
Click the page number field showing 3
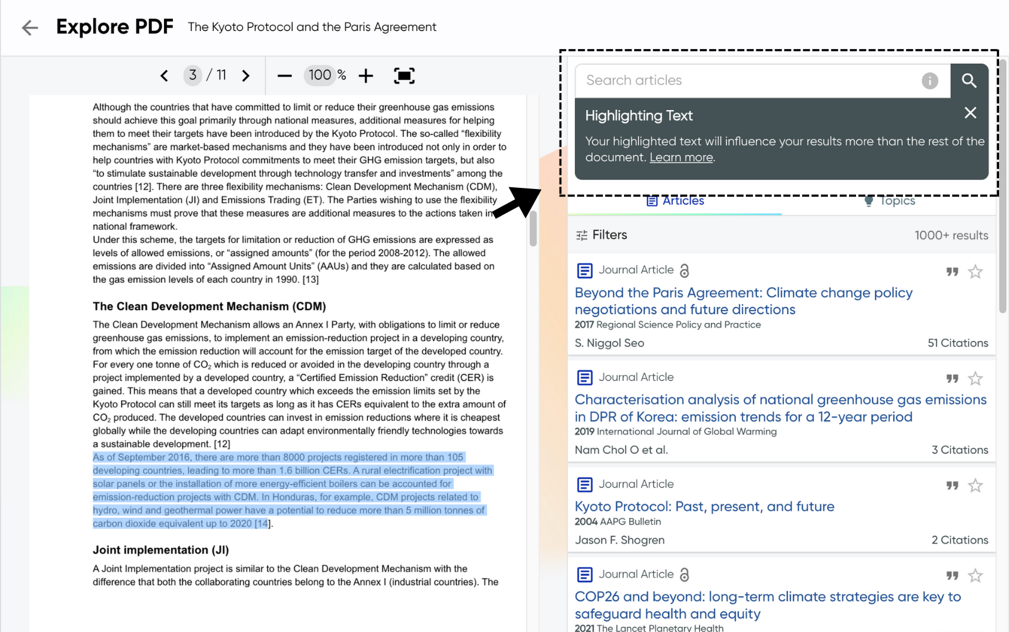(x=192, y=75)
